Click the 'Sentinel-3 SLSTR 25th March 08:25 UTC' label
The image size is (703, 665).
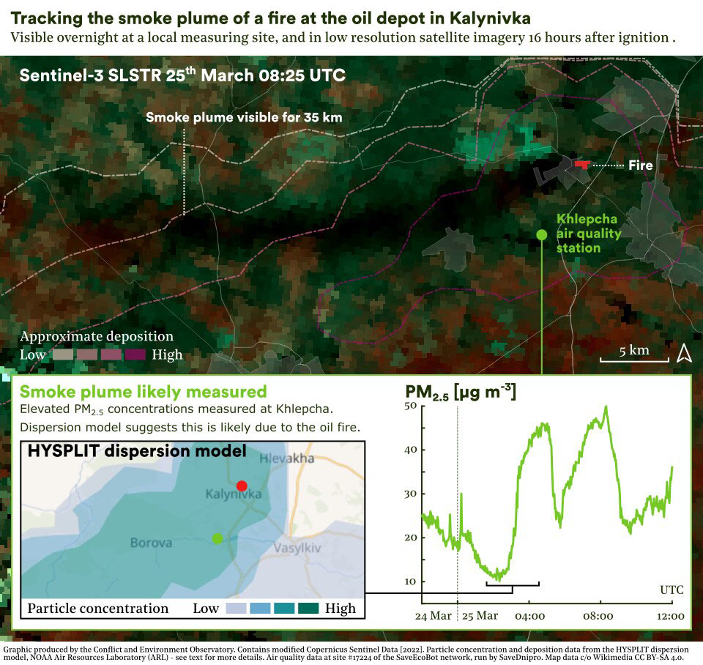[182, 75]
